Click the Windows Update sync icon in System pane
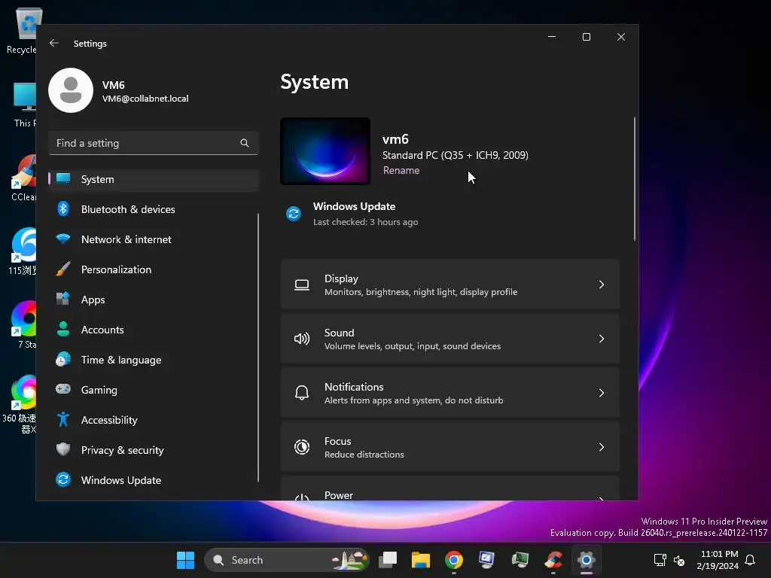This screenshot has width=771, height=578. (x=294, y=214)
